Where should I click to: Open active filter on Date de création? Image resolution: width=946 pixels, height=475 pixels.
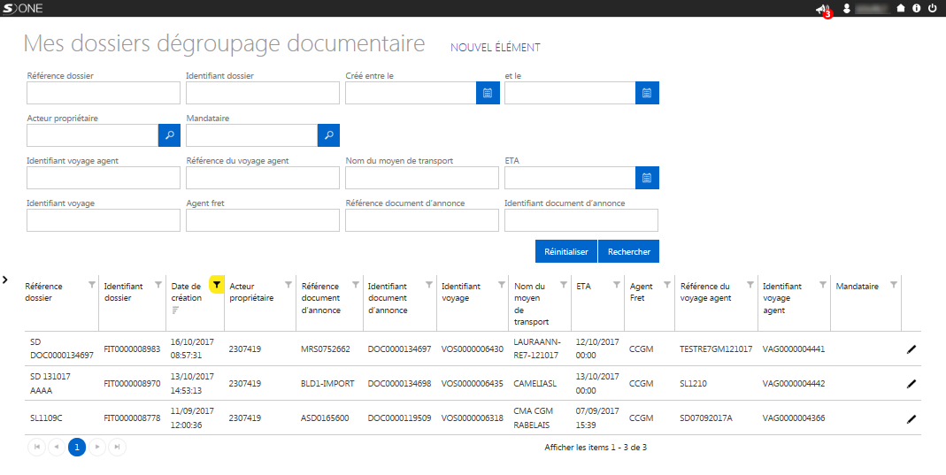pos(217,285)
